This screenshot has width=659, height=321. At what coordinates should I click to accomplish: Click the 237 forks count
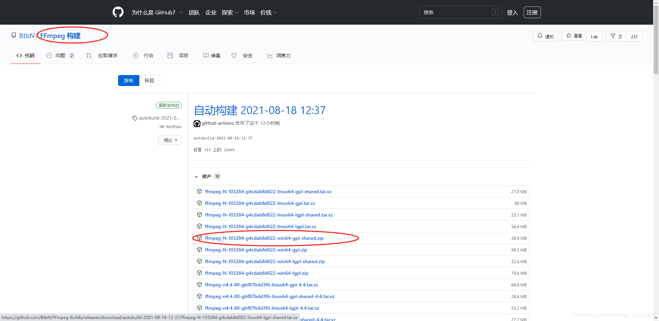point(634,36)
